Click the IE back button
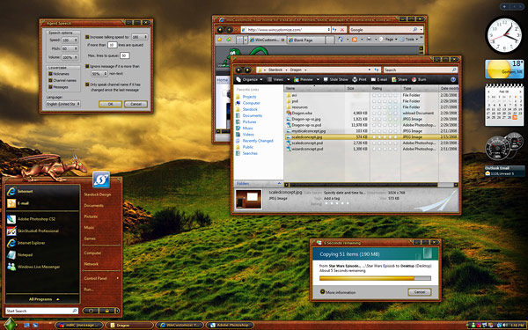The image size is (528, 330). coord(220,30)
